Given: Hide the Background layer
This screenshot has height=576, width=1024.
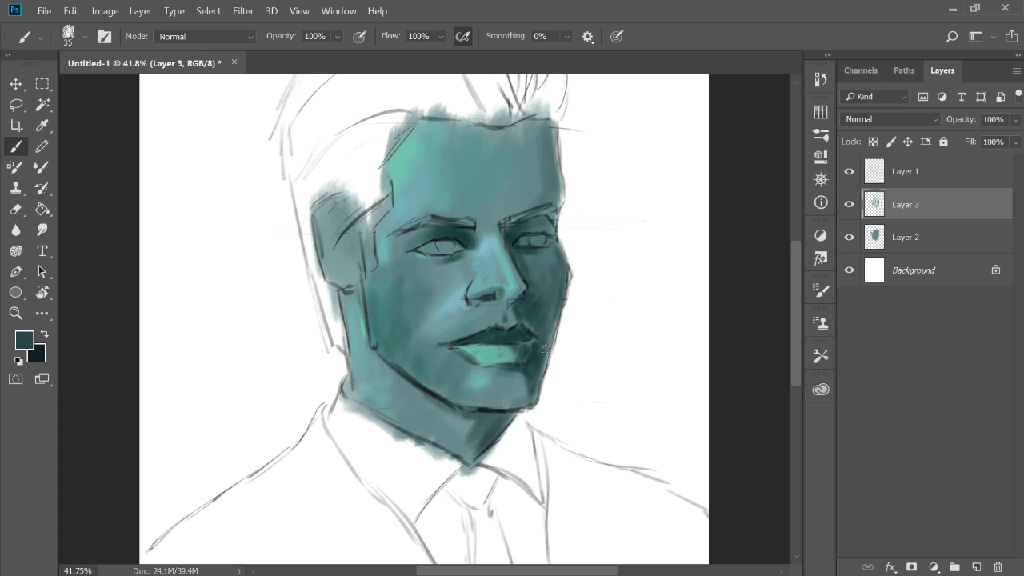Looking at the screenshot, I should pos(850,270).
